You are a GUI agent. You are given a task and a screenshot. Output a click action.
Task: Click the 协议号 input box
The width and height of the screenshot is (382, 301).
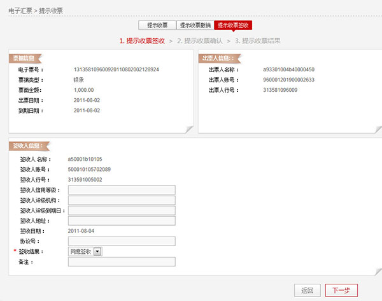(x=122, y=241)
